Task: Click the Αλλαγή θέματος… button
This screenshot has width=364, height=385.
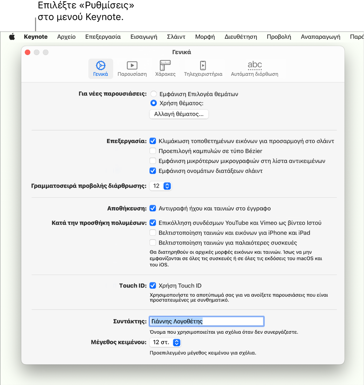Action: (x=179, y=114)
